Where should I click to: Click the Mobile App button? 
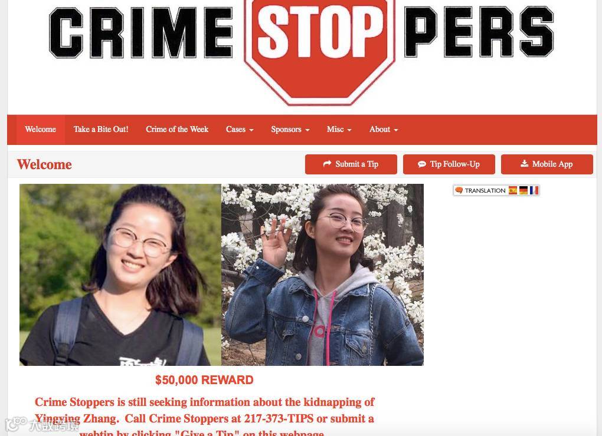point(547,164)
